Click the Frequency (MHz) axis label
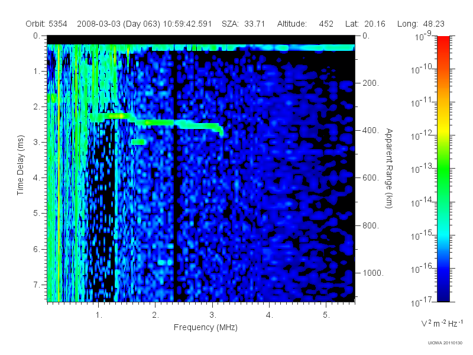473x355 pixels. tap(205, 327)
